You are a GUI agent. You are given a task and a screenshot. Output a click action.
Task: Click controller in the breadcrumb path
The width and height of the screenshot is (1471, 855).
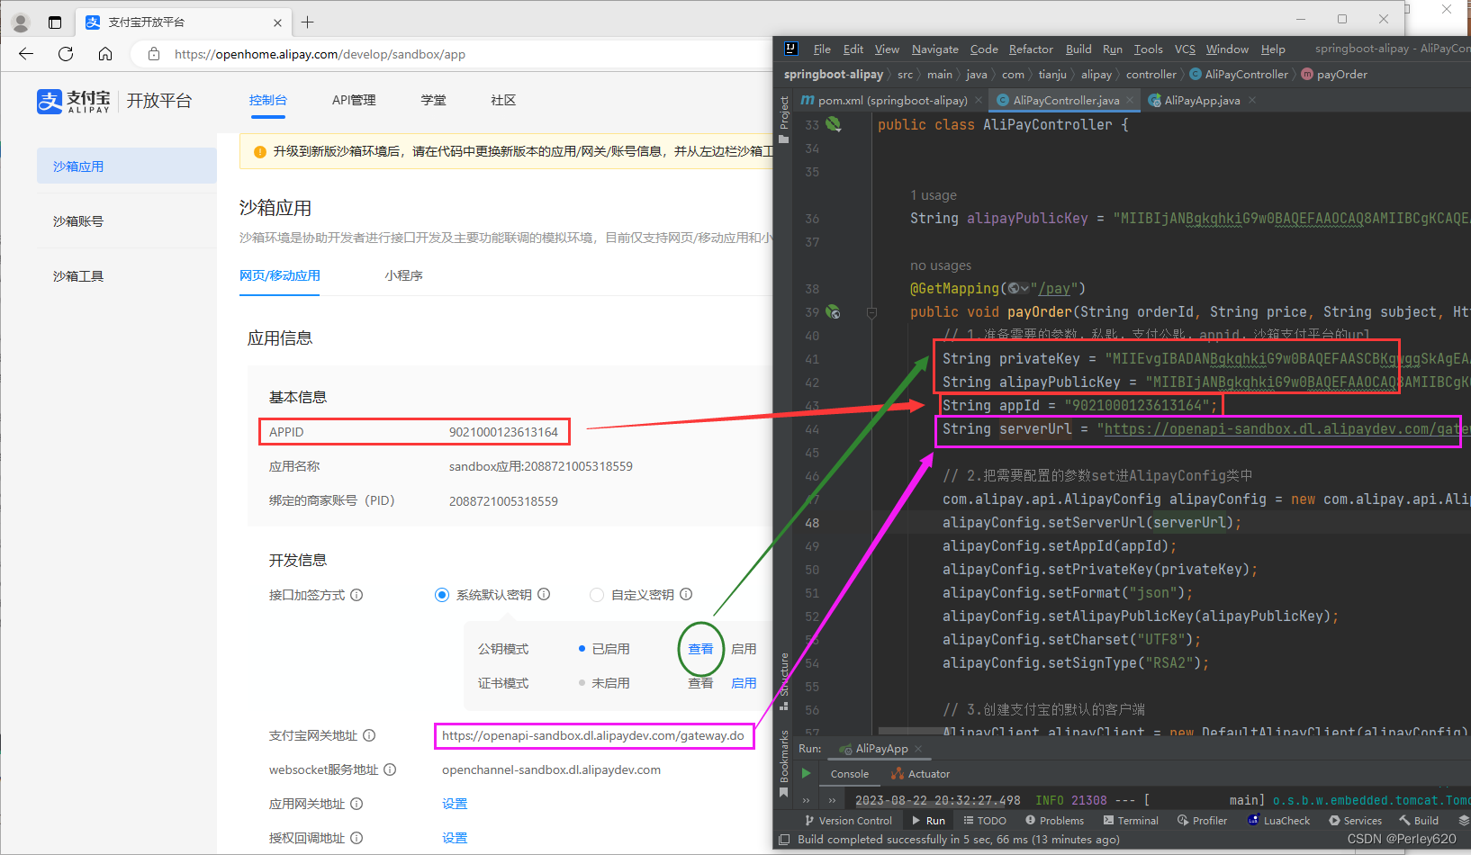click(1151, 75)
